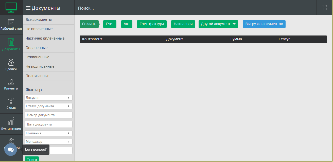This screenshot has height=162, width=333.
Task: Click the Счет button
Action: coord(110,24)
